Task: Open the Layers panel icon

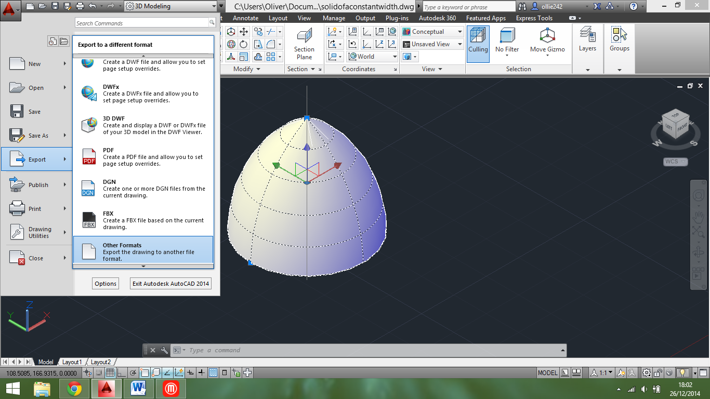Action: 587,41
